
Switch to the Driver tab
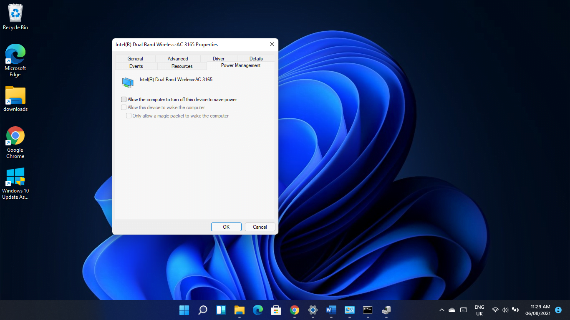pyautogui.click(x=219, y=58)
